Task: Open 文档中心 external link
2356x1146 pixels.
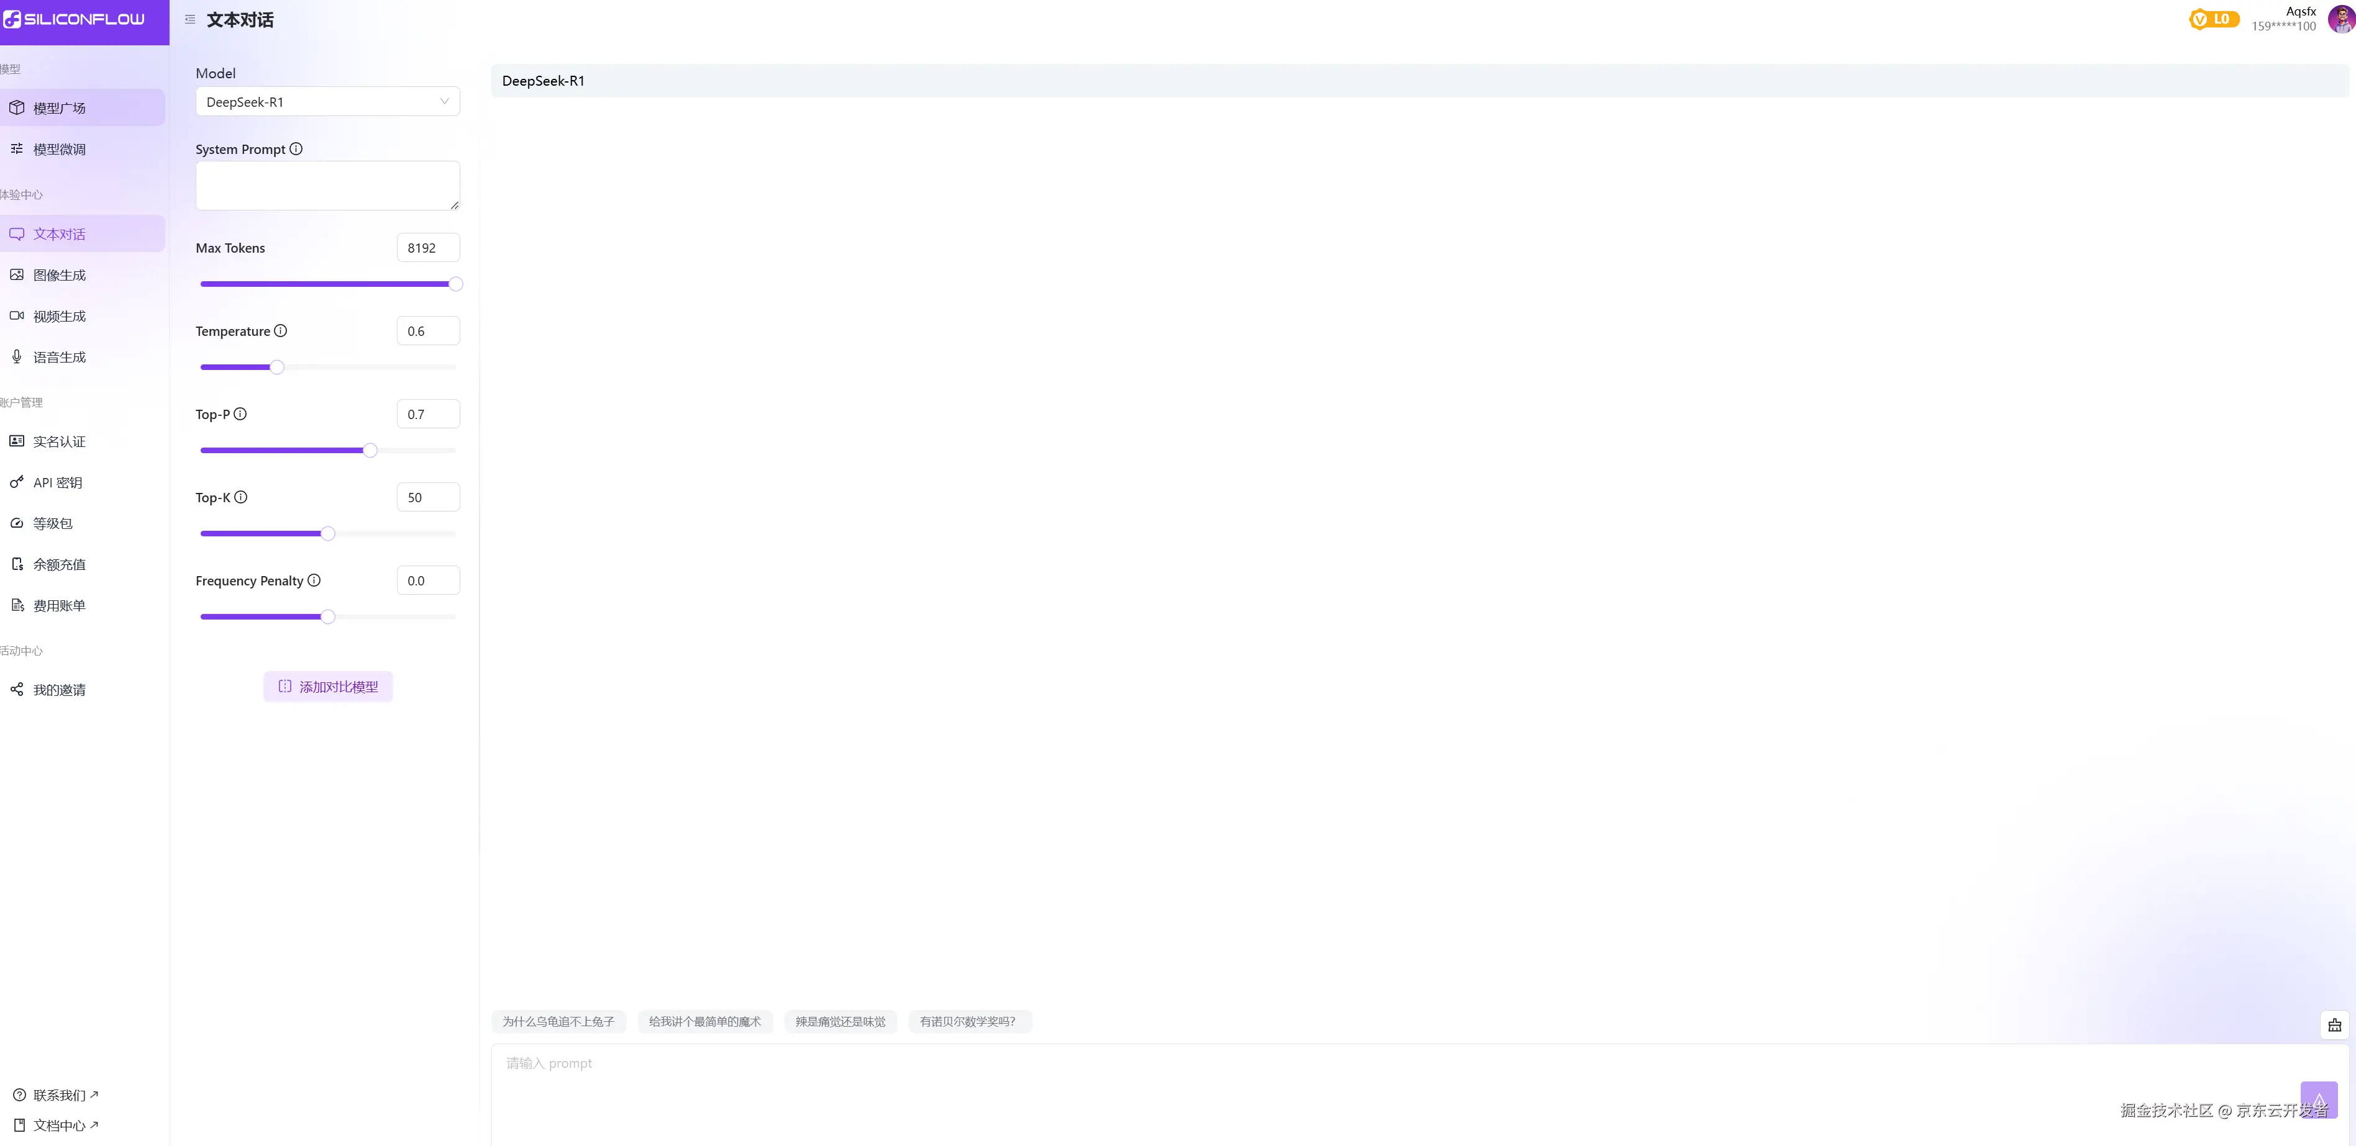Action: point(60,1125)
